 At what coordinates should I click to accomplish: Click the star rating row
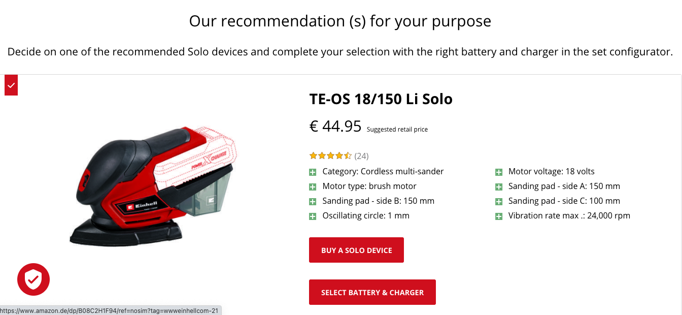(330, 155)
